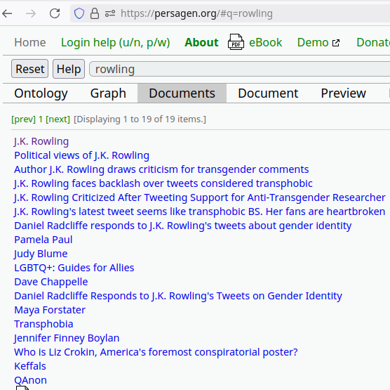The image size is (390, 390).
Task: Open the J.K. Rowling document
Action: (x=41, y=141)
